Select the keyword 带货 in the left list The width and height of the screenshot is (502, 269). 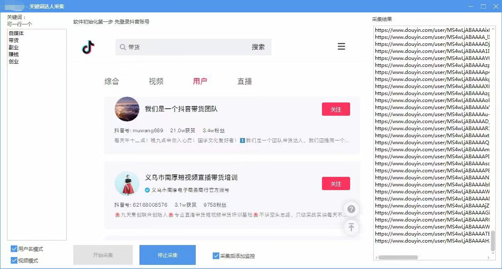tap(14, 40)
